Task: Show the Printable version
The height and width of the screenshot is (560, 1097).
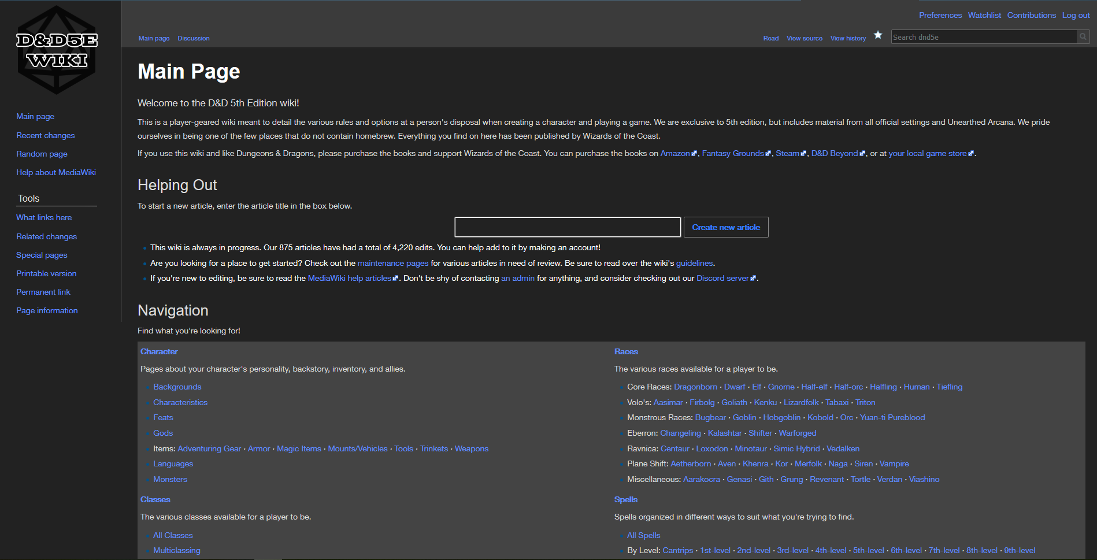Action: 46,273
